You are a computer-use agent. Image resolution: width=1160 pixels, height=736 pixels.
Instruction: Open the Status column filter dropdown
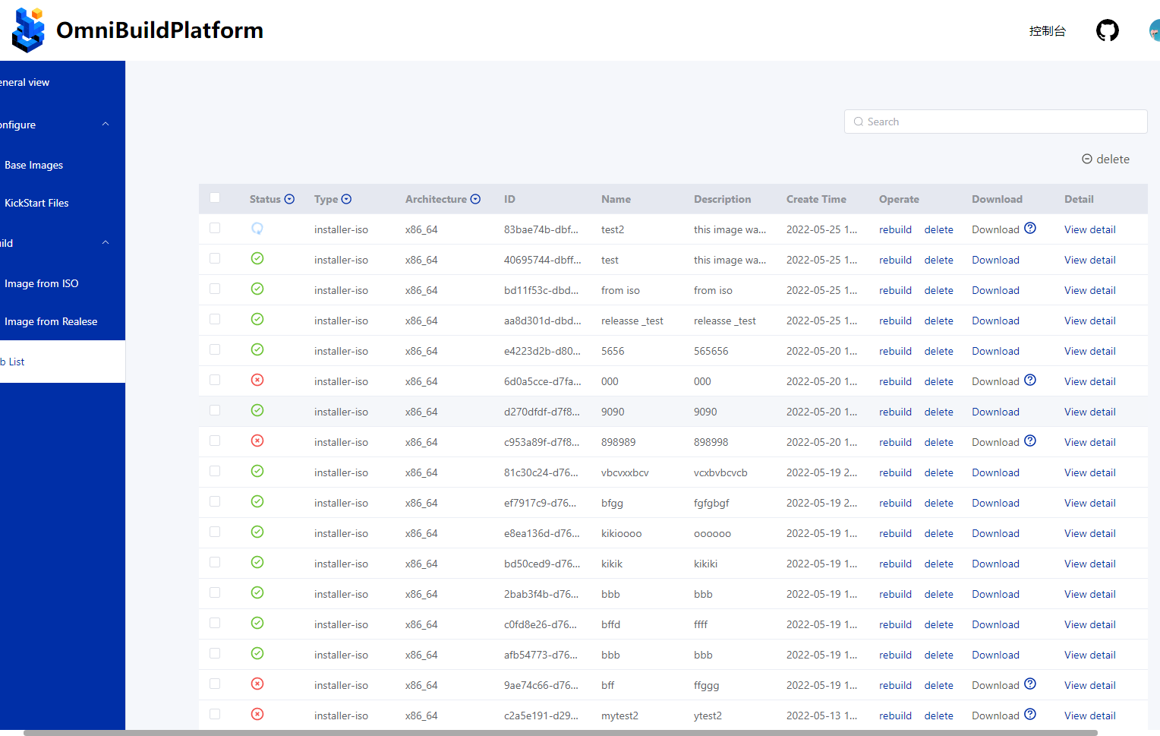pyautogui.click(x=289, y=199)
